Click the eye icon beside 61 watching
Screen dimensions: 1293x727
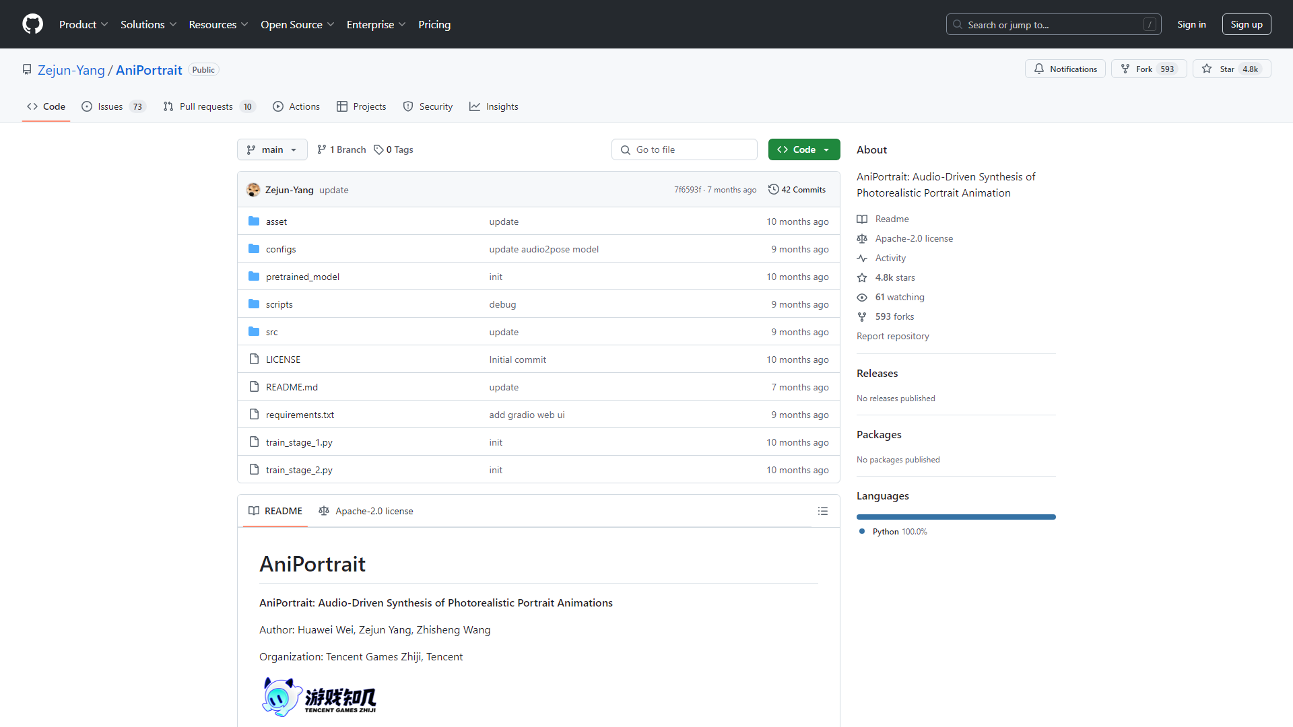pos(862,298)
